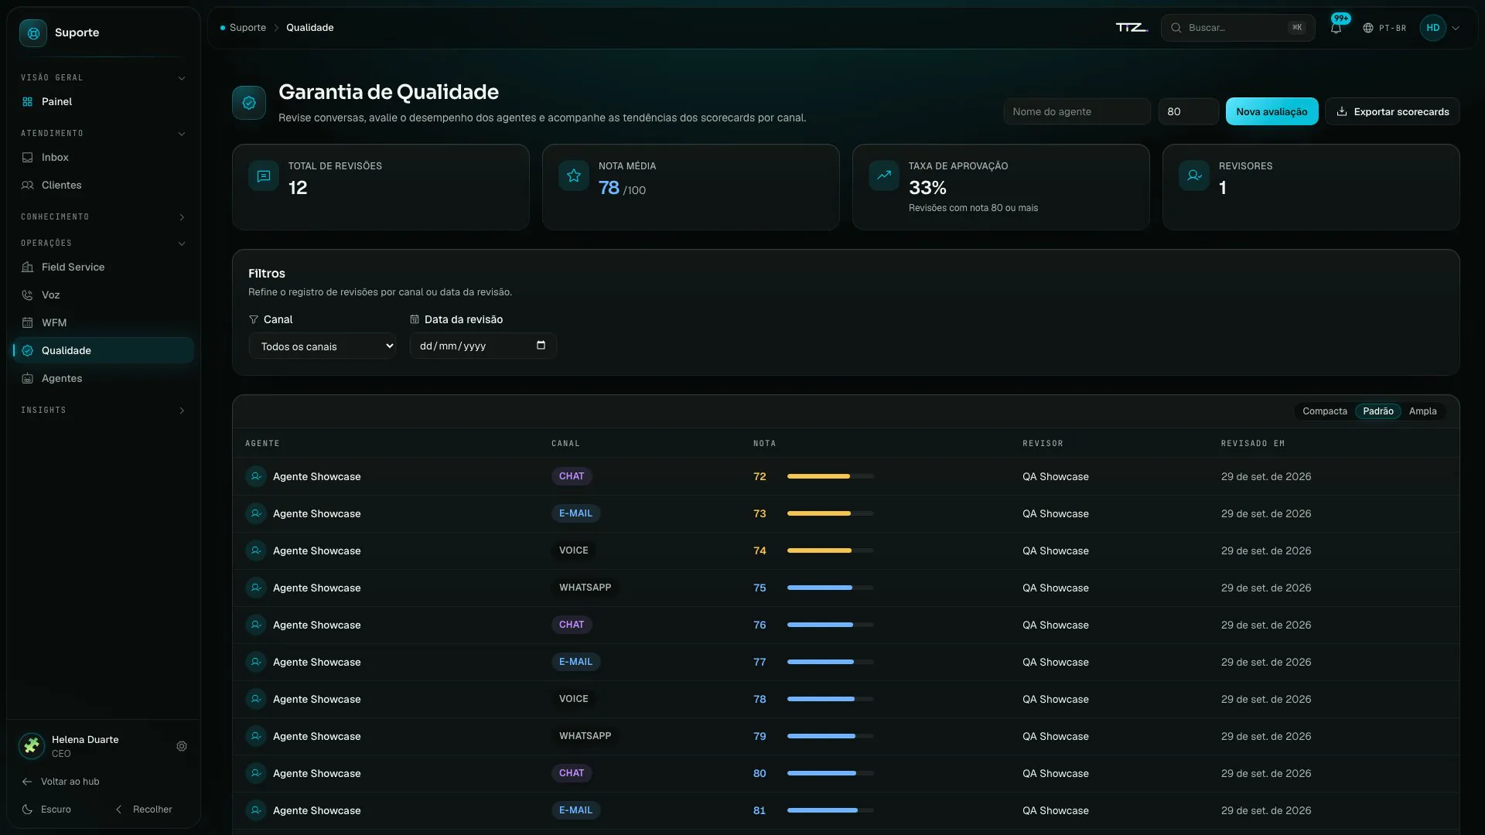Click score bar for nota 77
1485x835 pixels.
[831, 663]
